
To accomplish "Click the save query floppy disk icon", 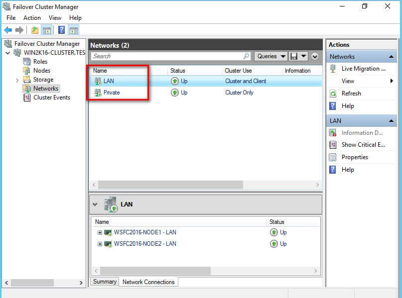I will tap(294, 56).
